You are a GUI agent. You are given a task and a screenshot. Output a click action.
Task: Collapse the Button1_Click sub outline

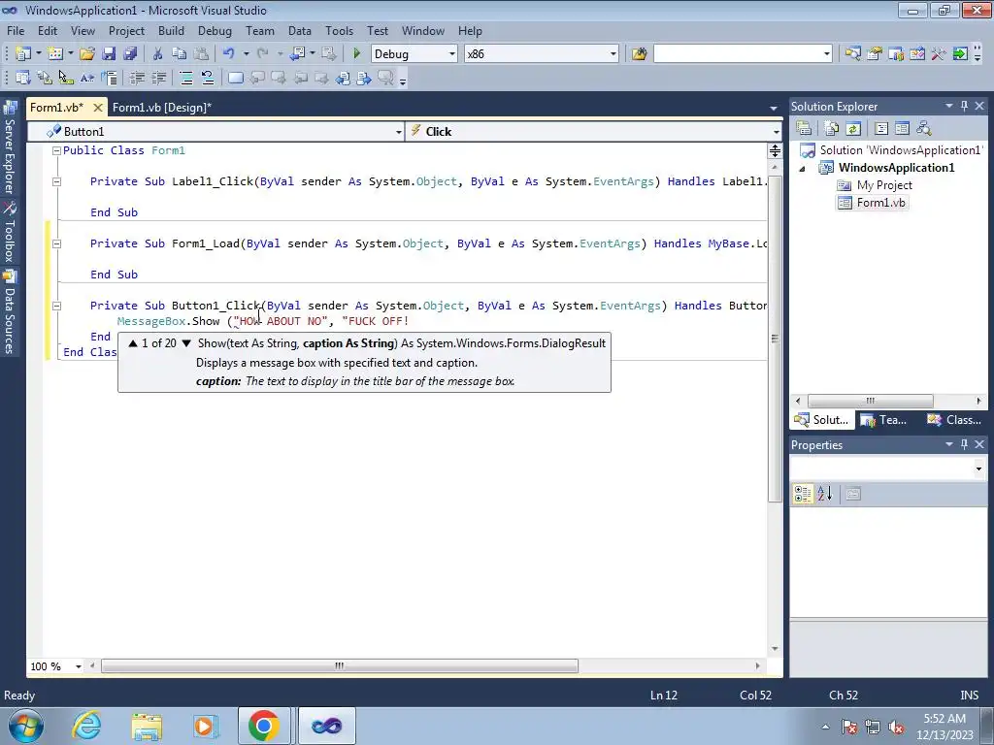click(56, 306)
